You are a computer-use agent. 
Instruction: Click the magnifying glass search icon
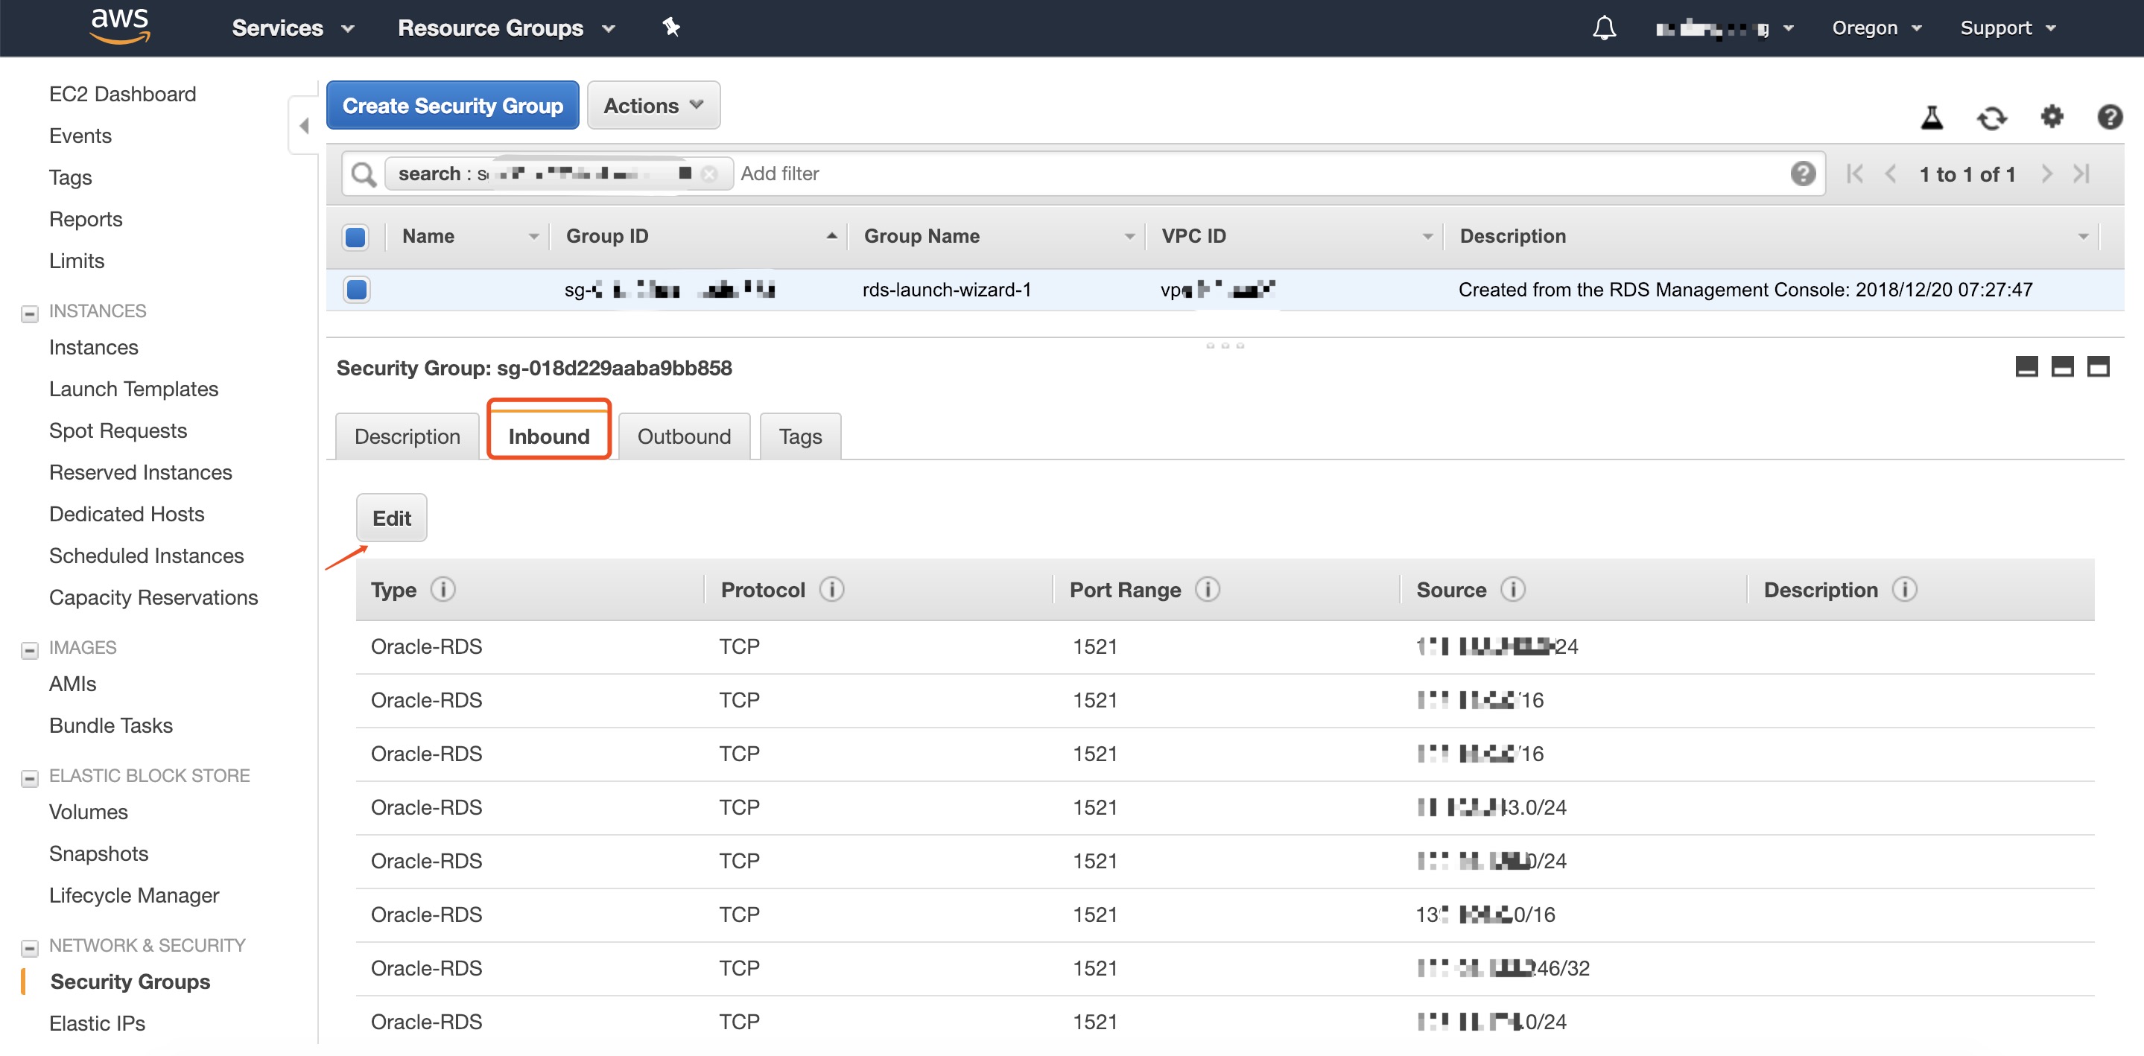(x=363, y=174)
